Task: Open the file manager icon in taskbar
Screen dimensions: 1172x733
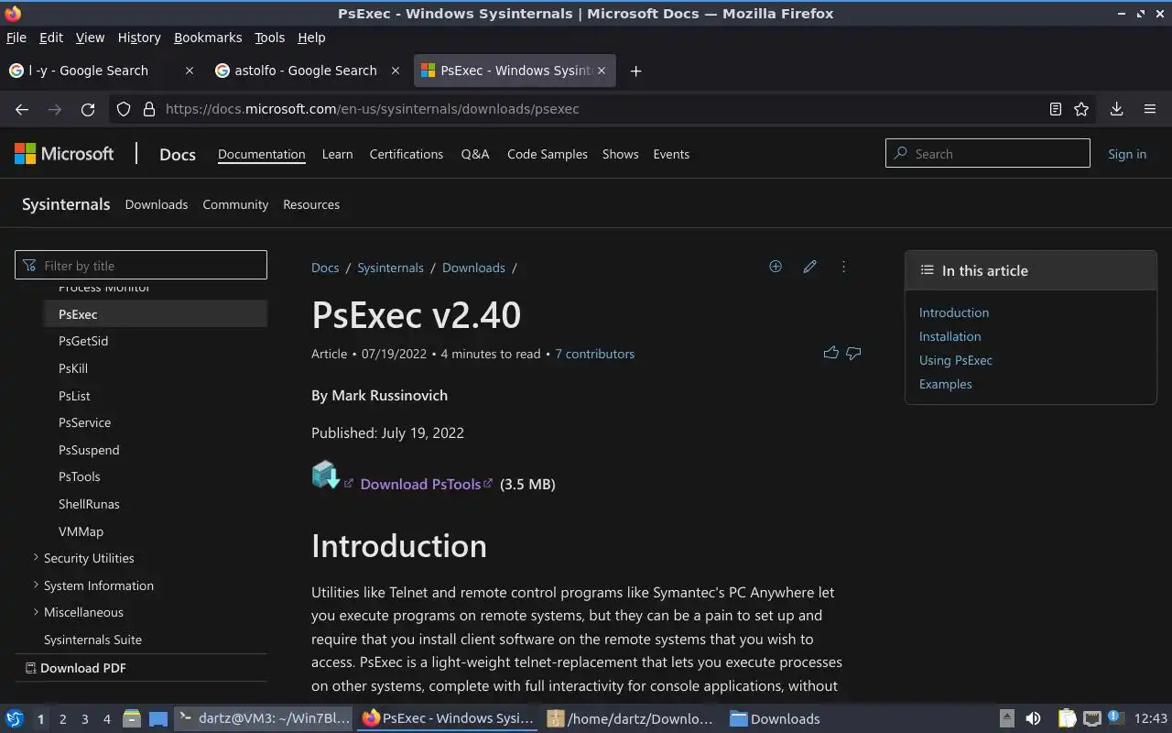Action: (131, 718)
